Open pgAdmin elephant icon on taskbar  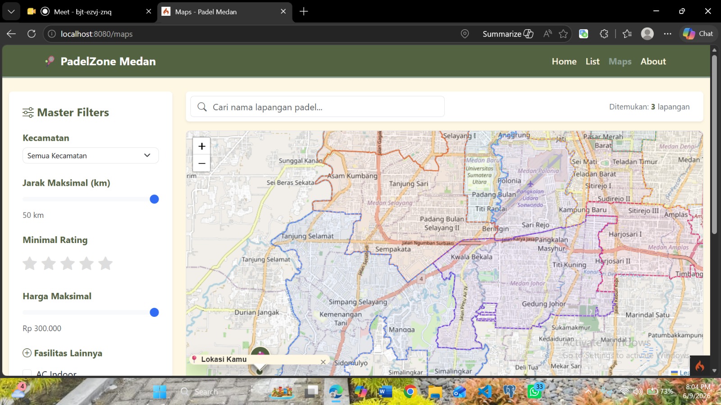point(509,392)
